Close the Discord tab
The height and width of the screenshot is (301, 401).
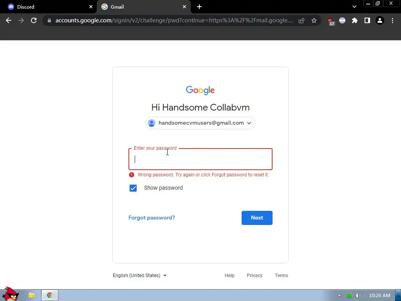tap(91, 7)
